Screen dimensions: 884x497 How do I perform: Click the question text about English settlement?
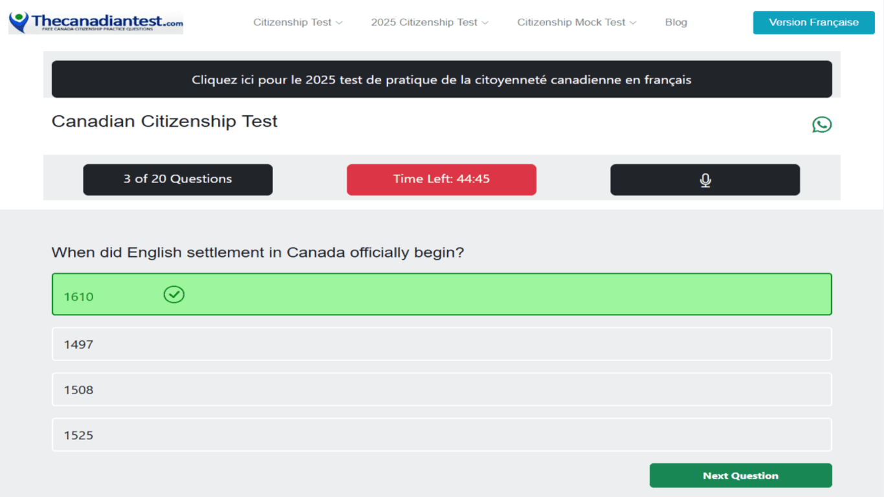coord(258,252)
